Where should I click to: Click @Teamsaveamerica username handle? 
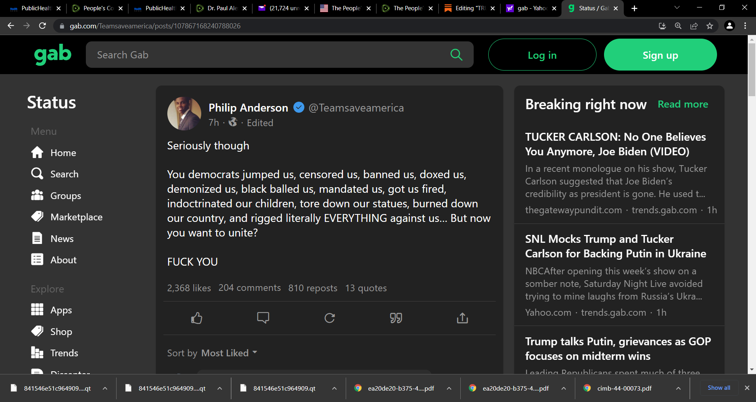pos(356,108)
